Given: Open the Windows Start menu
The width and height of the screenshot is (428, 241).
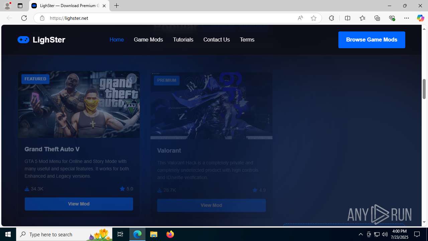Looking at the screenshot, I should coord(8,234).
